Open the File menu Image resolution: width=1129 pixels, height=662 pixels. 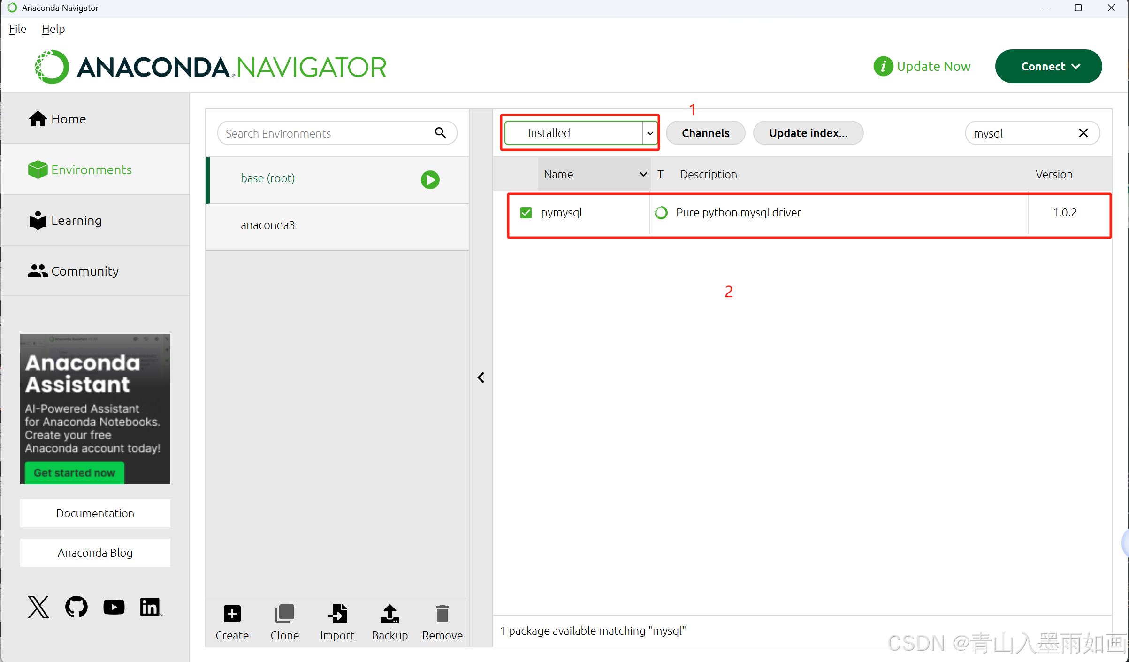(17, 29)
